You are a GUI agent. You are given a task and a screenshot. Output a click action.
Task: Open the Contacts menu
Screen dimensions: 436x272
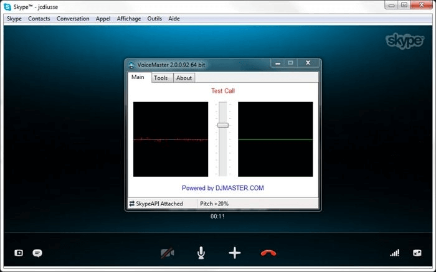(39, 19)
